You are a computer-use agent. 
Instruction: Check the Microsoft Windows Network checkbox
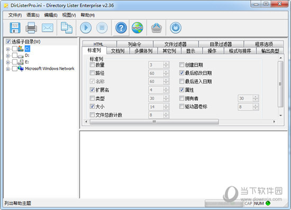tap(15, 68)
